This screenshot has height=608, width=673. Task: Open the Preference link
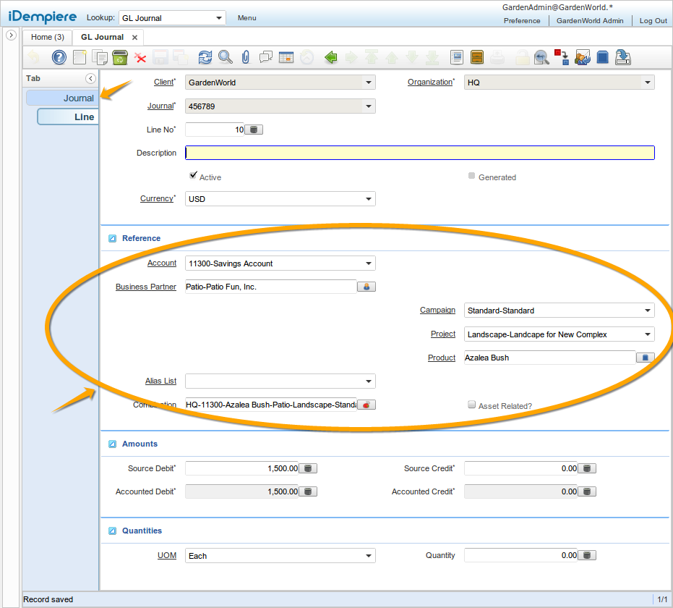522,21
